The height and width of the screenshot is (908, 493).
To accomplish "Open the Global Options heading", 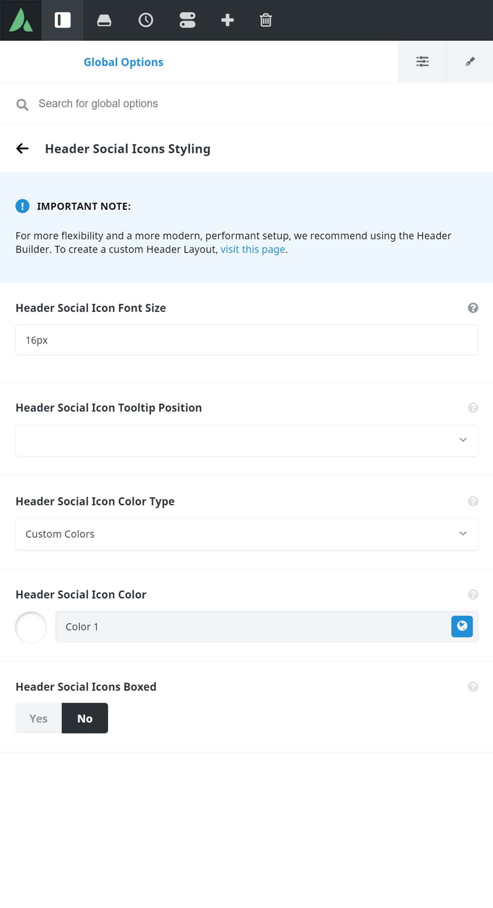I will (124, 62).
